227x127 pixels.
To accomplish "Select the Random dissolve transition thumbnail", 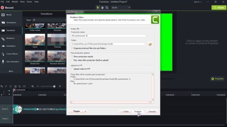I will tap(57, 56).
